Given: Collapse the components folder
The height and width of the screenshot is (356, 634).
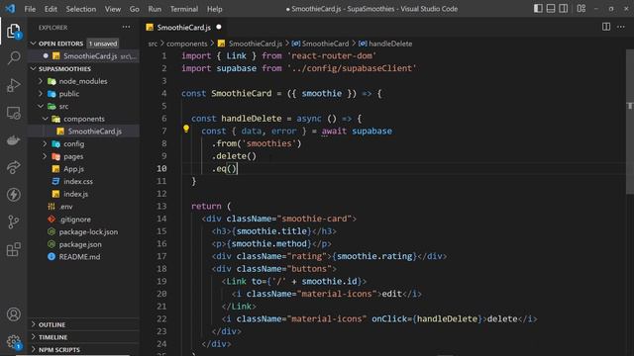Looking at the screenshot, I should click(x=83, y=119).
